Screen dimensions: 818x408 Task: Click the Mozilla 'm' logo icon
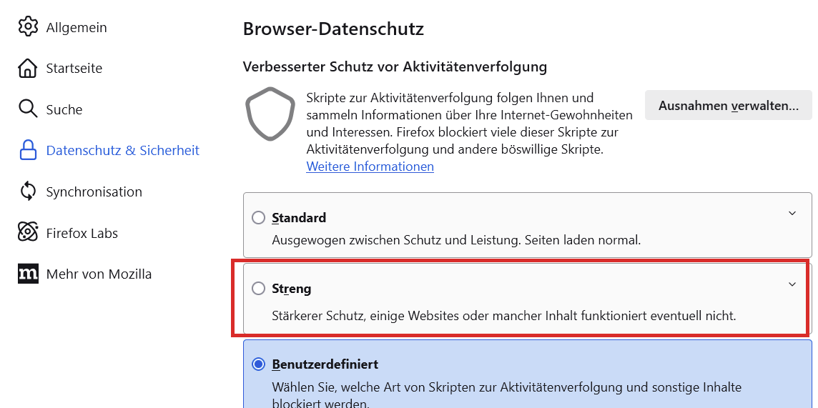pyautogui.click(x=28, y=274)
